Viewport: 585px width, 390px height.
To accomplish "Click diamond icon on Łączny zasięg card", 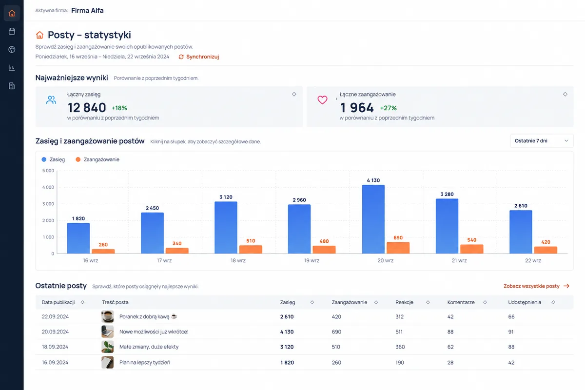I will [x=294, y=95].
